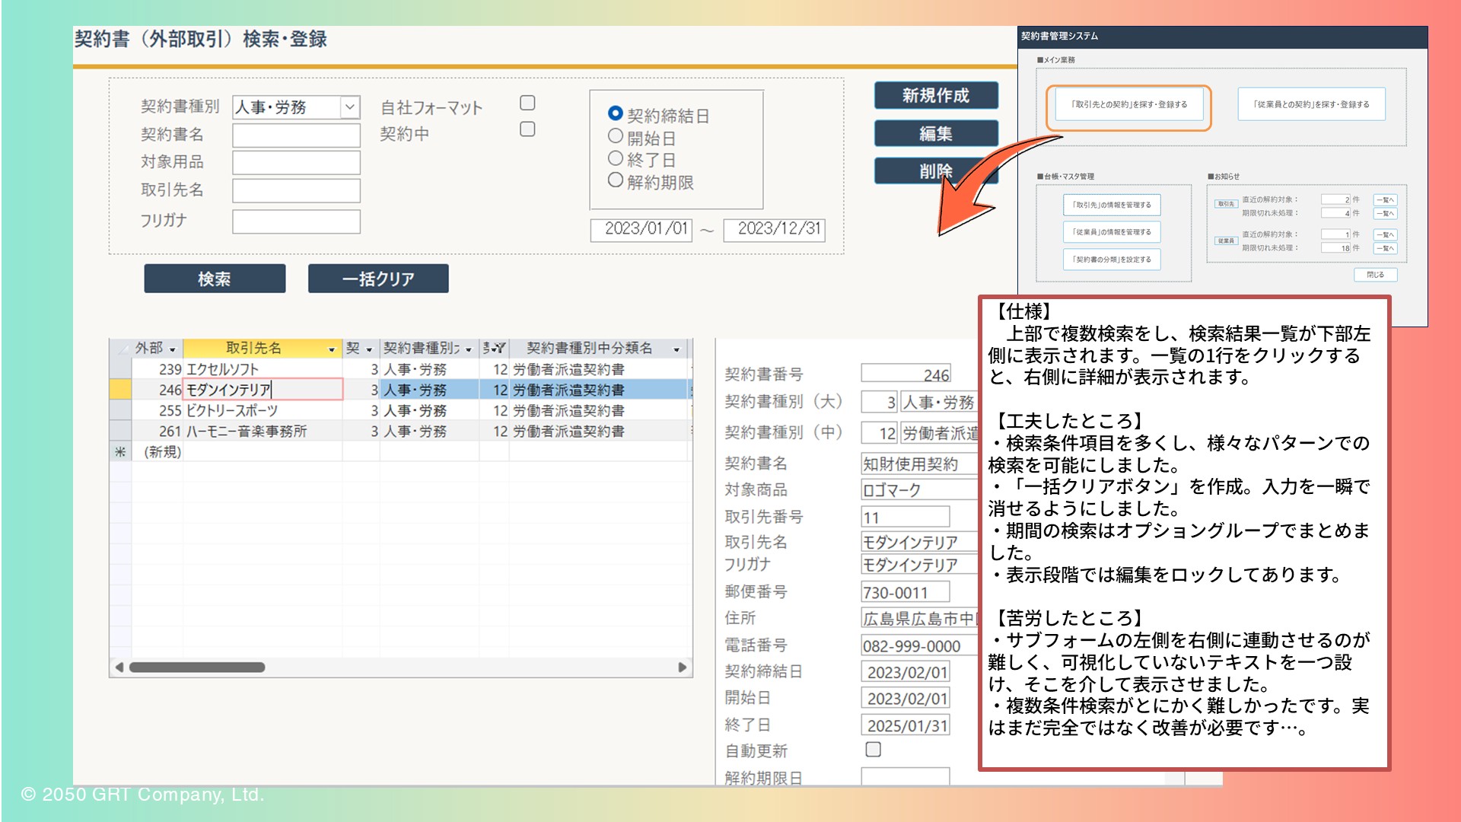Open the 契約書種別 combo box dropdown

pos(350,107)
